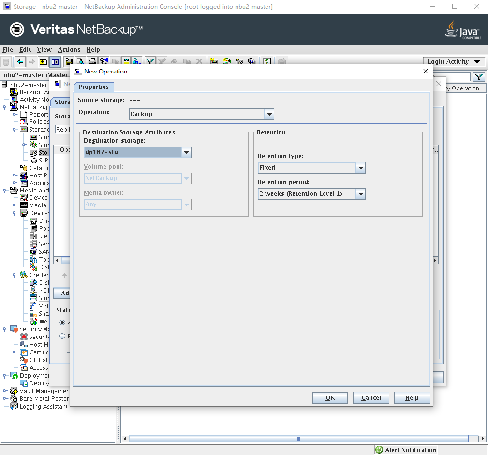488x455 pixels.
Task: Click the green refresh toolbar icon
Action: click(x=266, y=62)
